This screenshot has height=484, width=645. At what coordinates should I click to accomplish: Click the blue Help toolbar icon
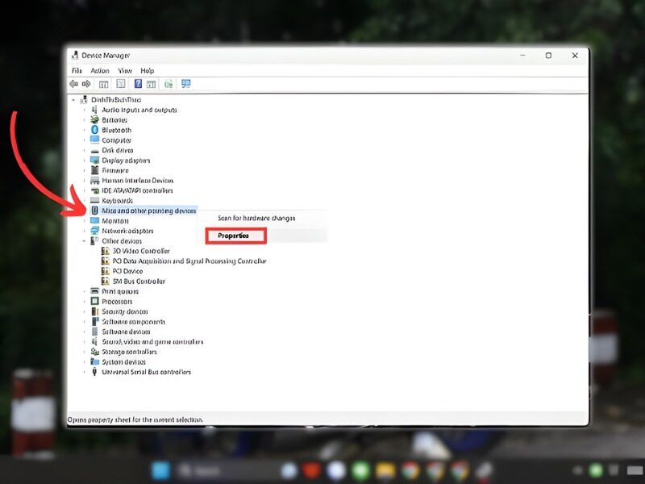click(138, 84)
